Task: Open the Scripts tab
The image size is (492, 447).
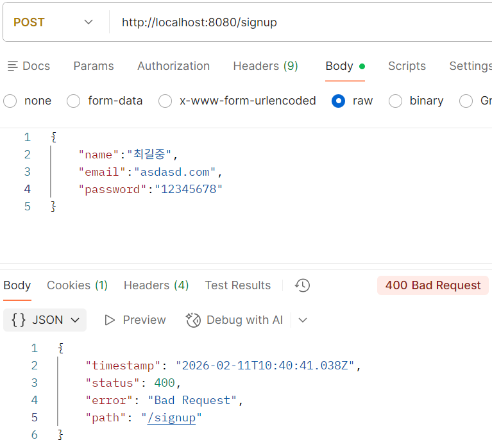Action: [x=407, y=66]
